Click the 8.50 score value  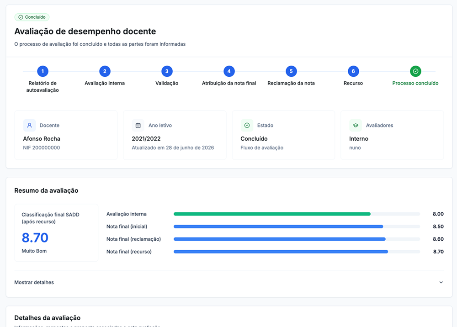(438, 227)
